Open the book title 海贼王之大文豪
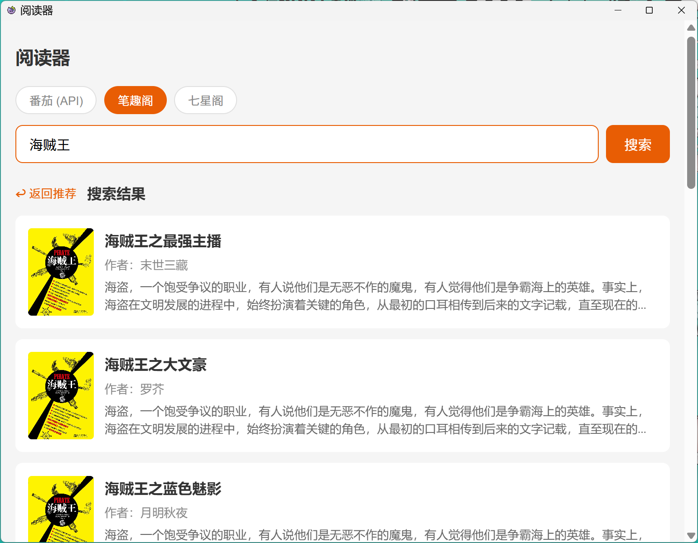This screenshot has width=698, height=543. point(155,365)
